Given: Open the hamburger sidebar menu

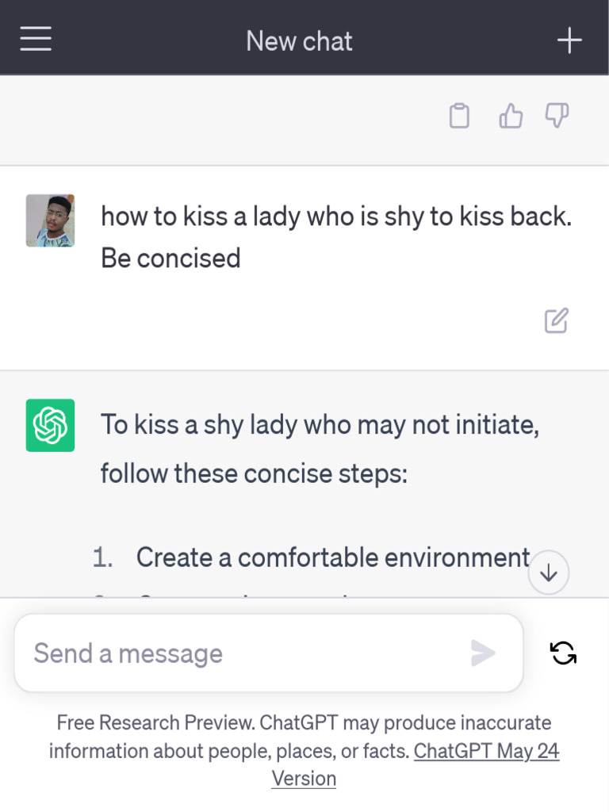Looking at the screenshot, I should click(x=36, y=39).
